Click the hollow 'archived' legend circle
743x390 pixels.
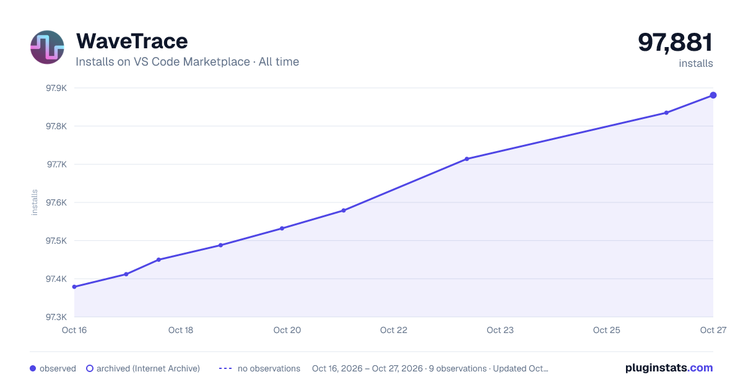tap(90, 368)
